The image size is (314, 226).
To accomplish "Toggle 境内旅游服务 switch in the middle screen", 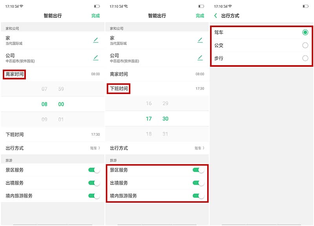I will pyautogui.click(x=198, y=196).
